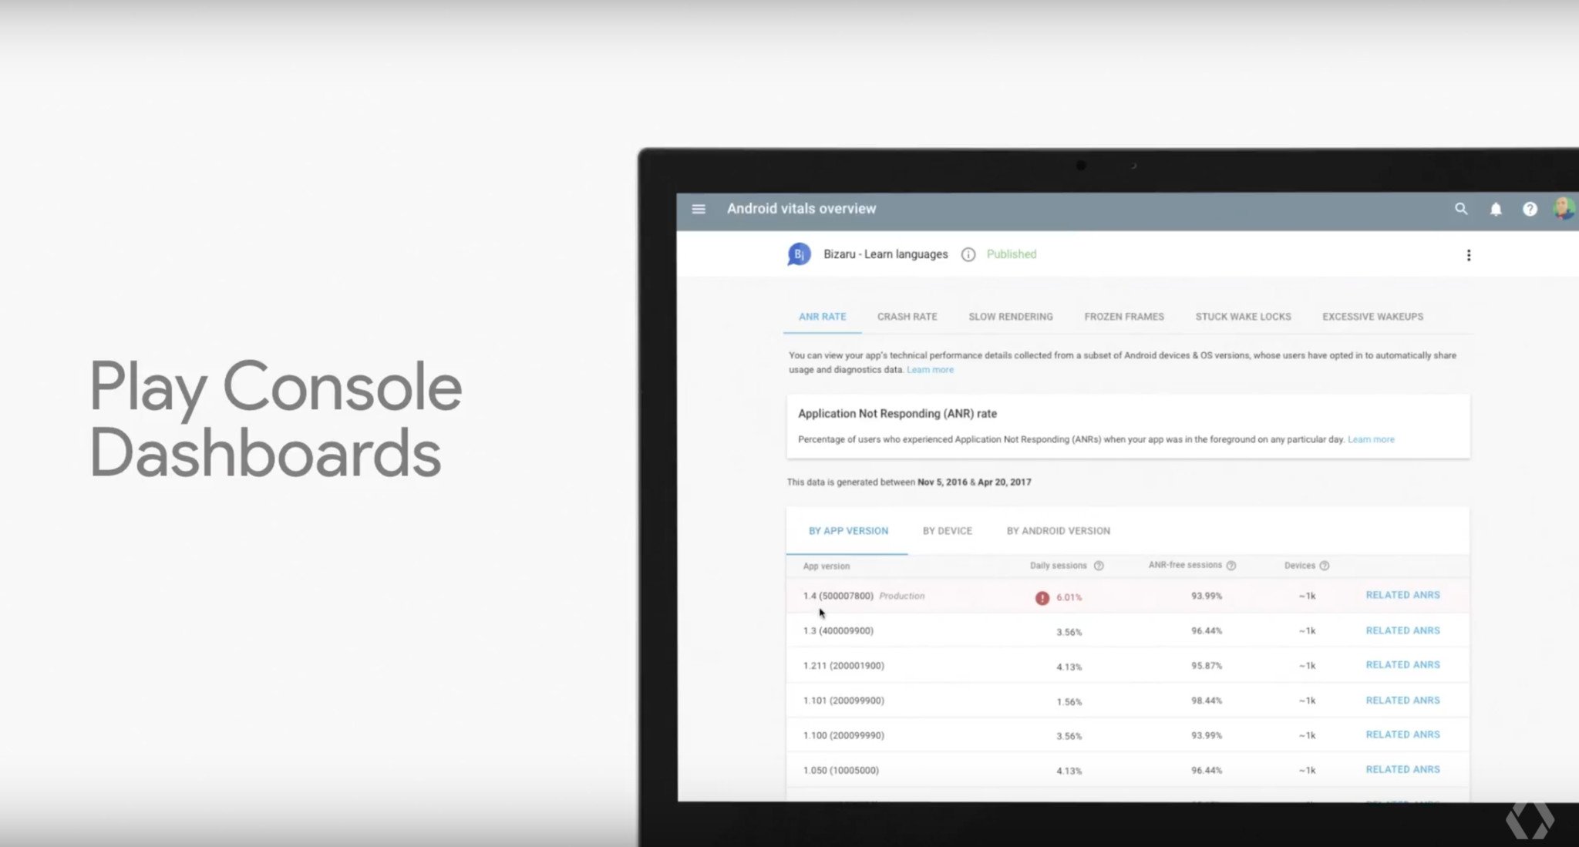Image resolution: width=1579 pixels, height=847 pixels.
Task: Click Learn more link under tabs description
Action: [930, 370]
